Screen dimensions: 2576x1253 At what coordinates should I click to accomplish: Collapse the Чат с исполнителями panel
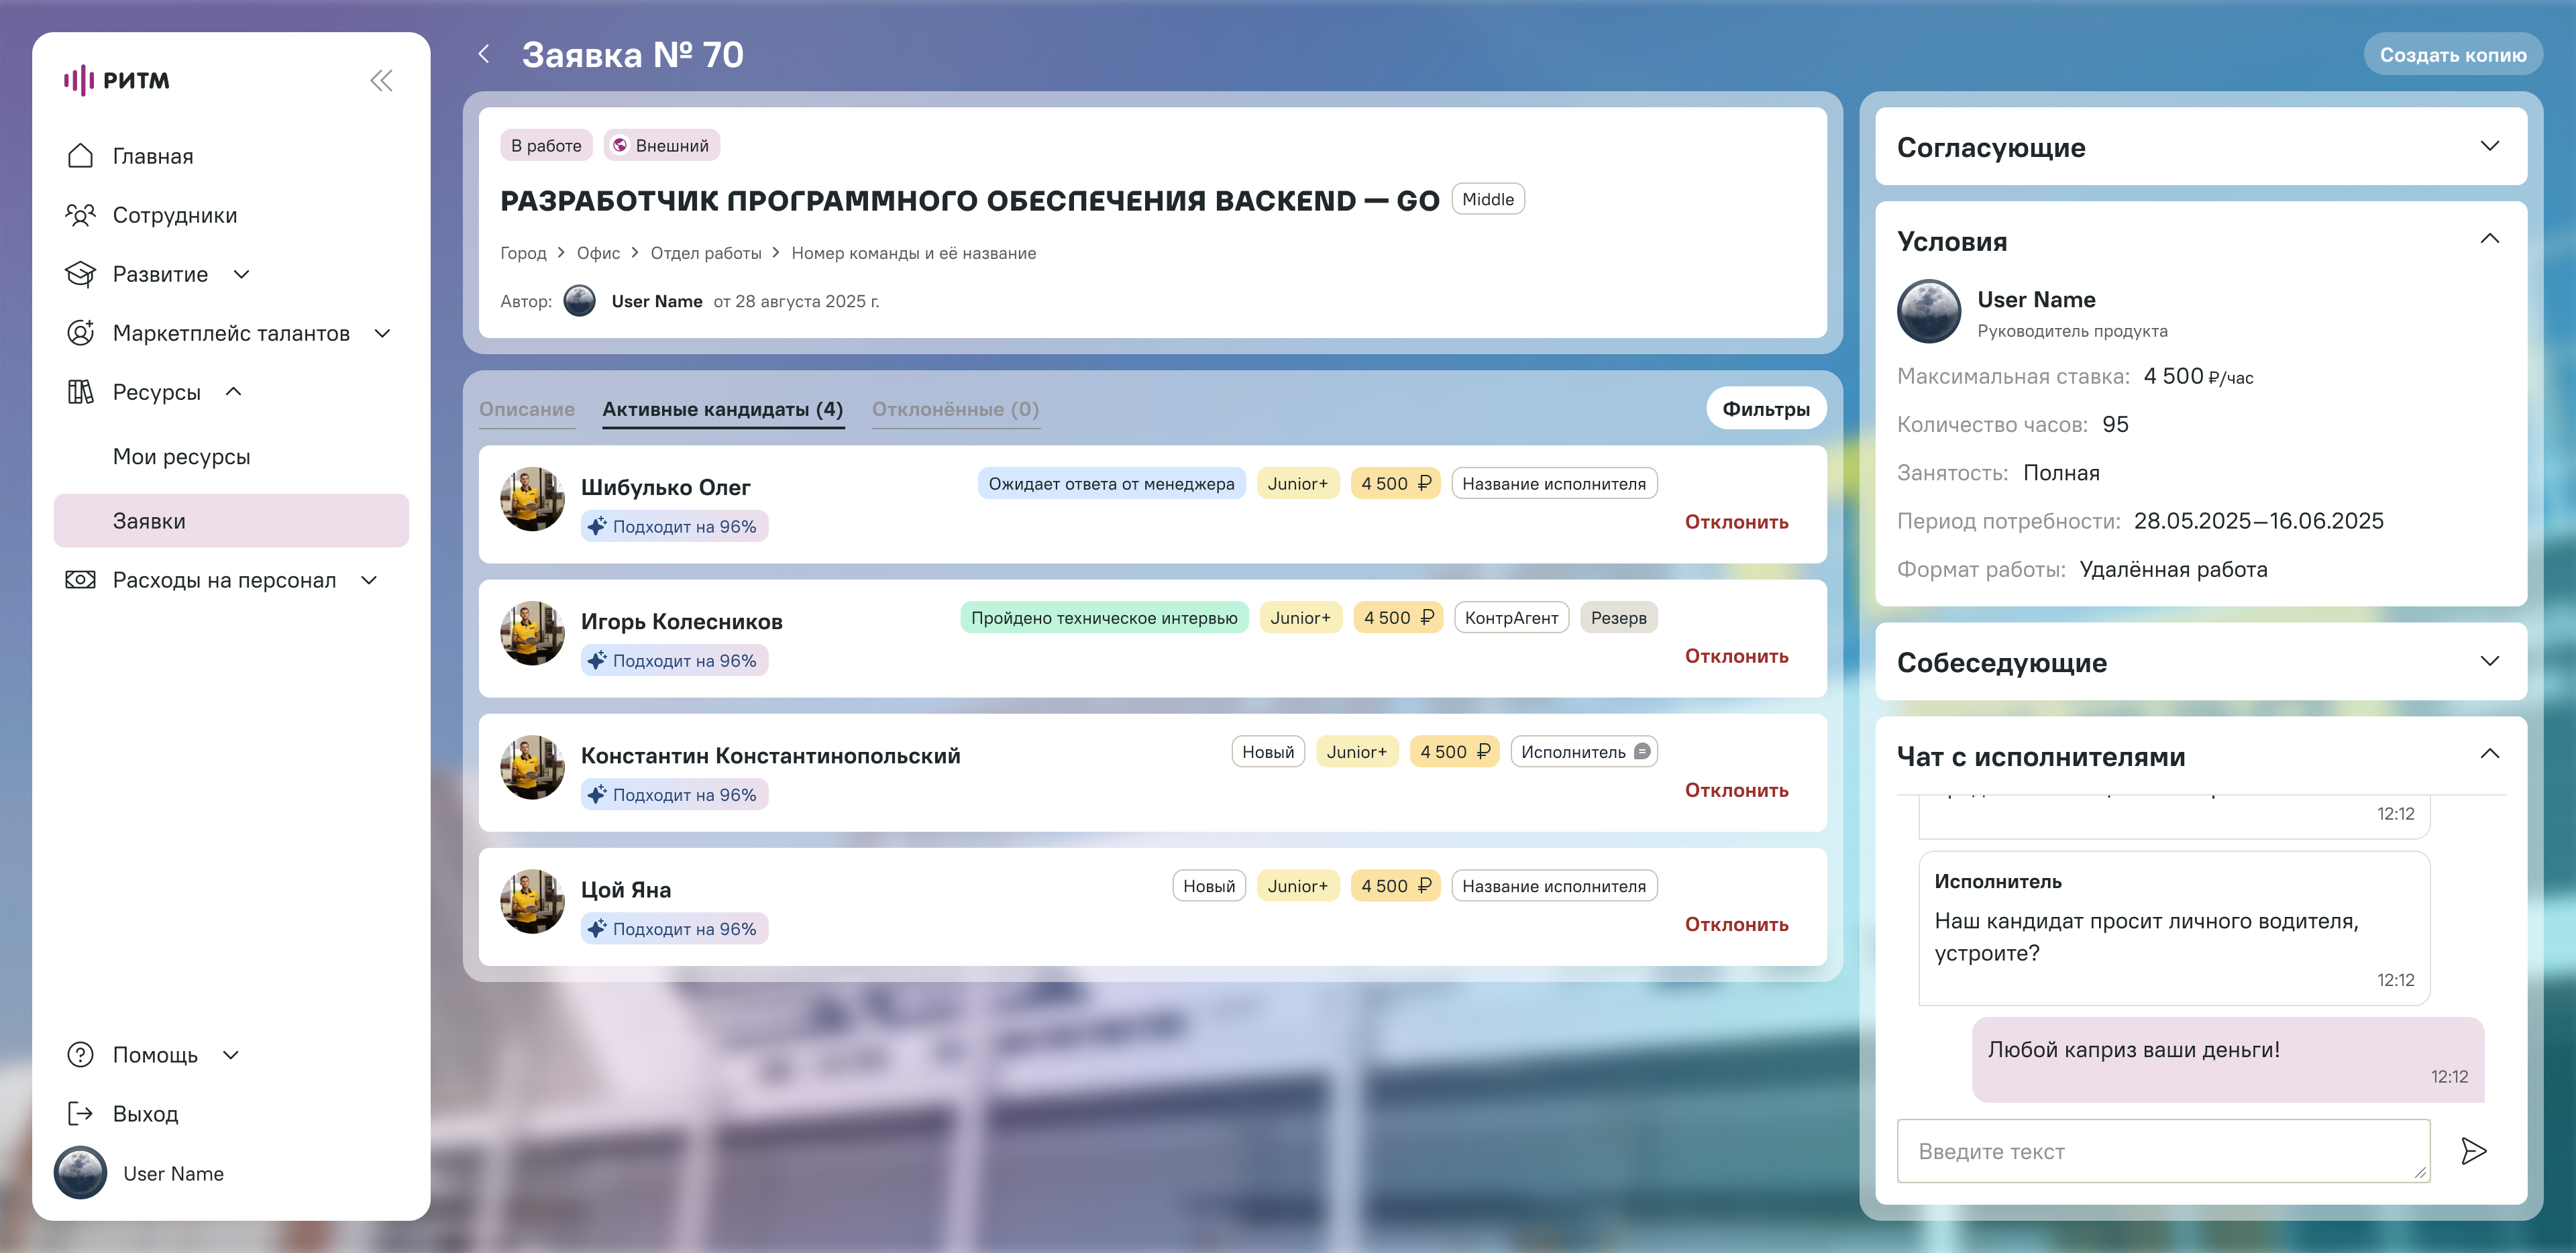[x=2489, y=755]
